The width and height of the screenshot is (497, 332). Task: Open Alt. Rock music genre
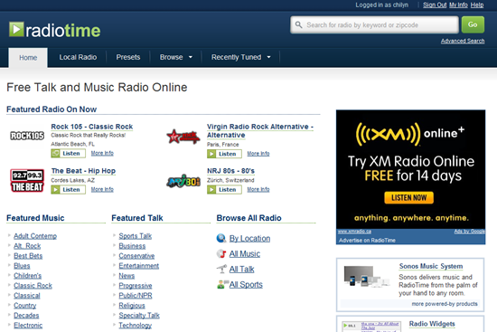click(x=27, y=246)
